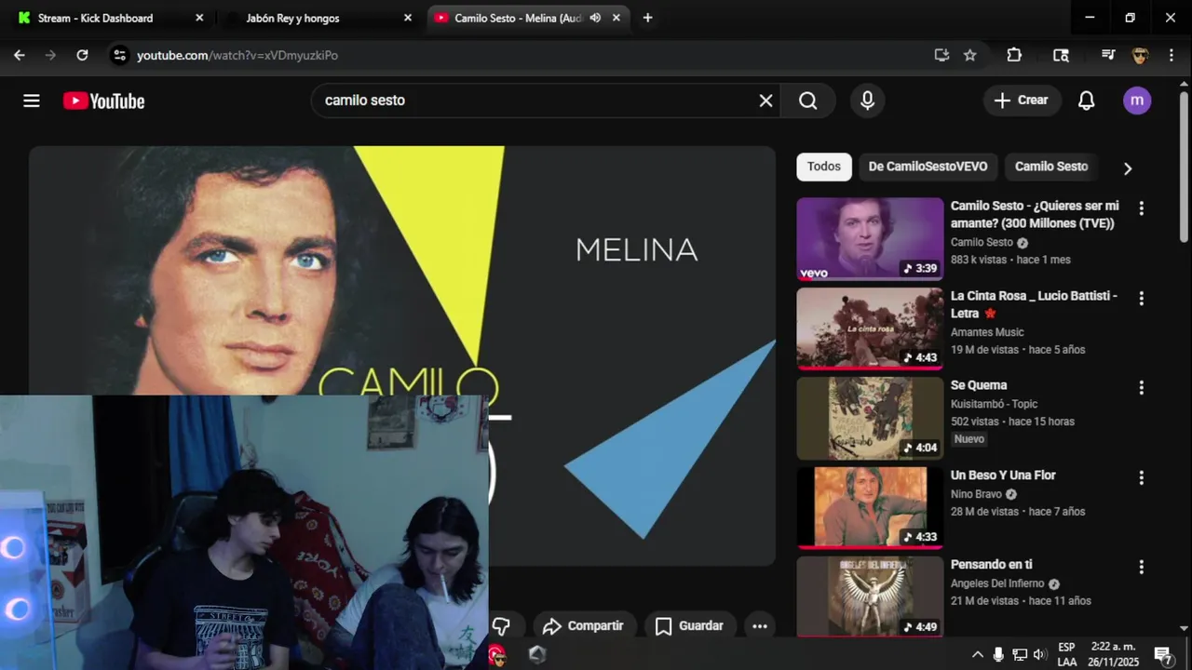Visit the Nino Bravo channel

(976, 494)
